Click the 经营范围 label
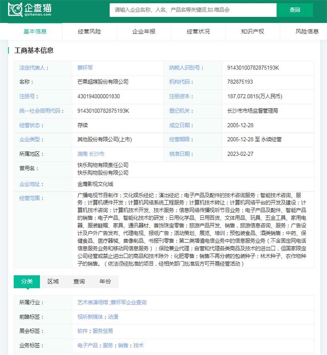327x355 pixels. pos(30,198)
